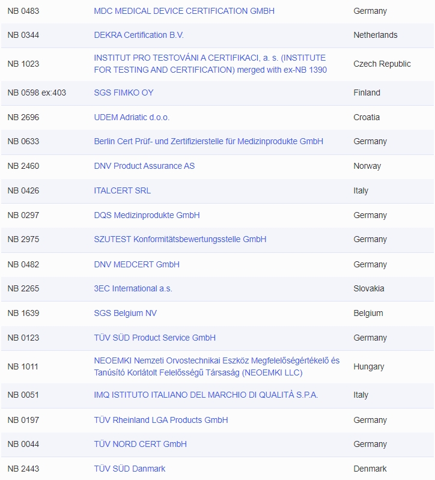Open NEOEMKI Nemzeti Orvostechnikai Eszköz link
Screen dimensions: 435x480
216,360
